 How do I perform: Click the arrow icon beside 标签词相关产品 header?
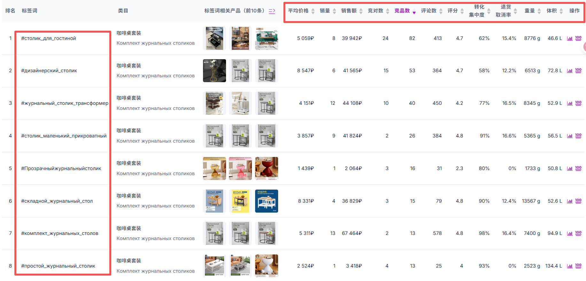272,11
